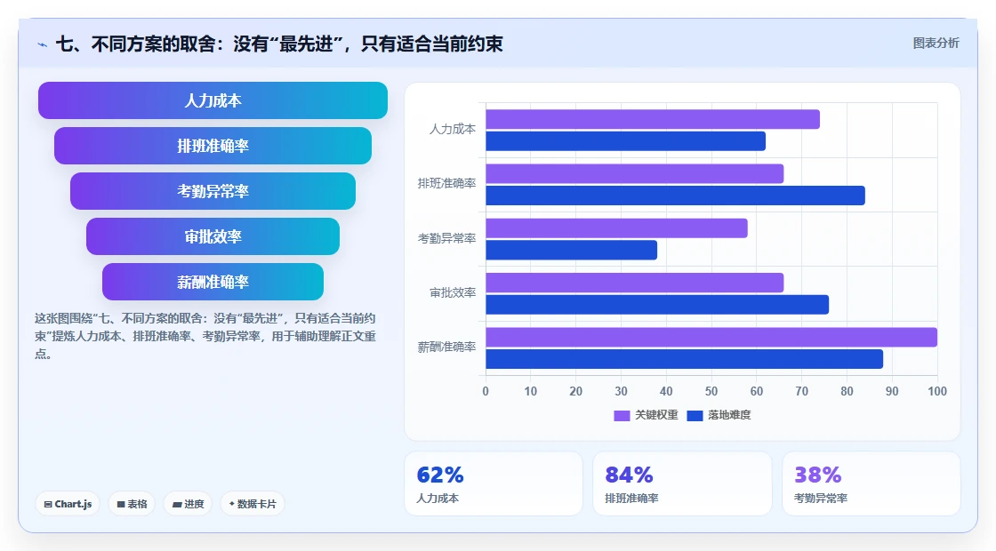
Task: Click the Chart.js tag chip
Action: point(68,504)
